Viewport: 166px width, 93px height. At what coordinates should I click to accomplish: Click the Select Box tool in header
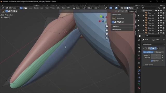[x=3, y=11]
